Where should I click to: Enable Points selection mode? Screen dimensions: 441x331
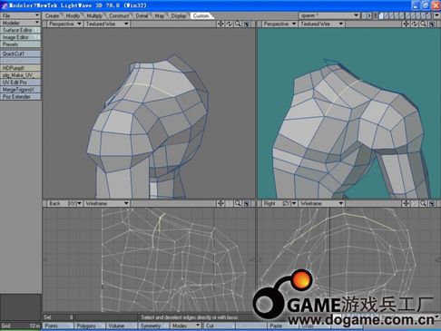click(x=58, y=326)
